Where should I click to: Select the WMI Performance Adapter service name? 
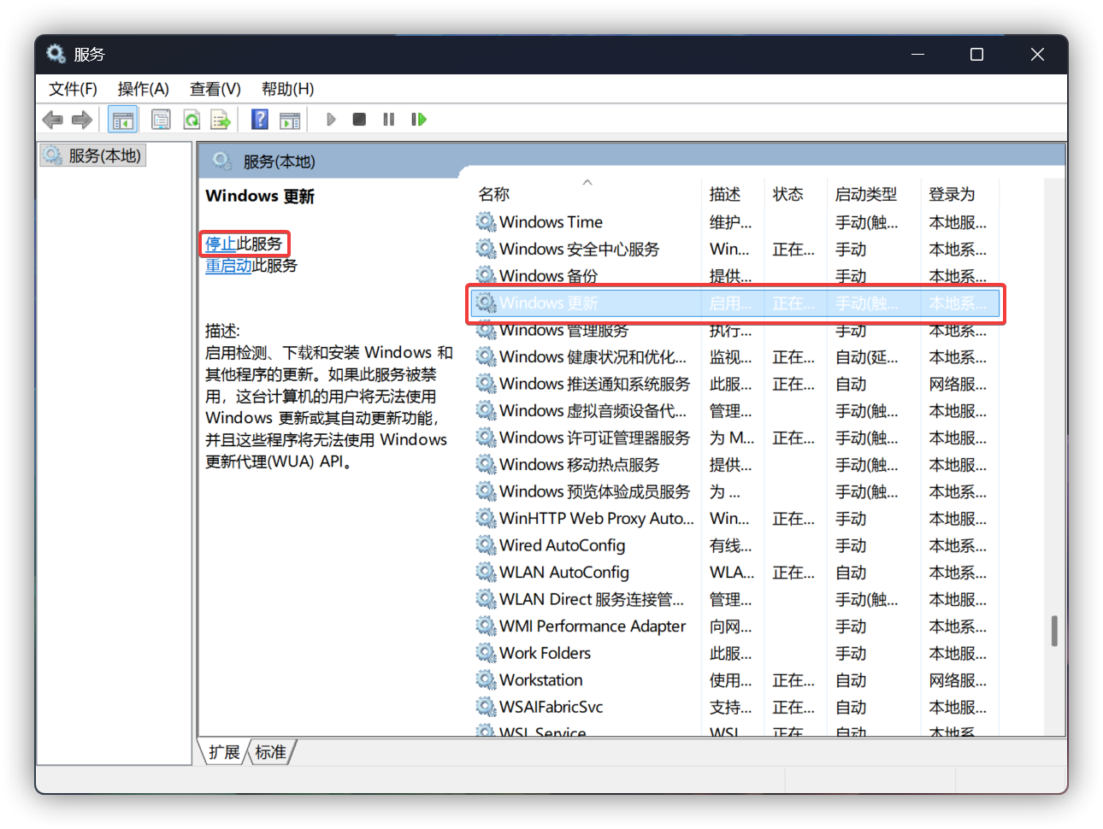(x=593, y=626)
